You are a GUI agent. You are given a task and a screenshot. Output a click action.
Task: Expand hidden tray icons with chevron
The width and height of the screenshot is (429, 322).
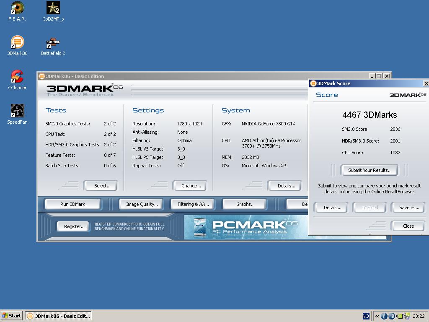click(377, 316)
